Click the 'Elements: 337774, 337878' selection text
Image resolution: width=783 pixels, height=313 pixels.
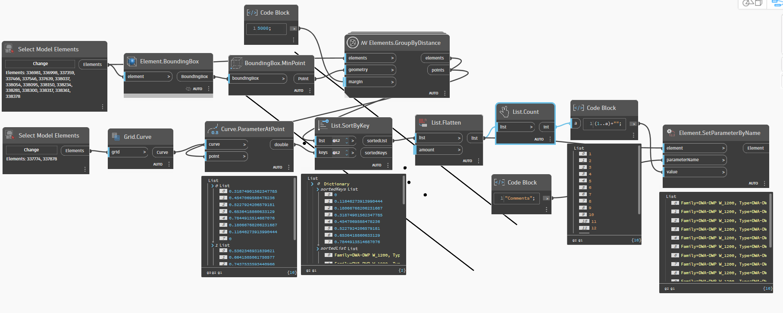[x=31, y=159]
